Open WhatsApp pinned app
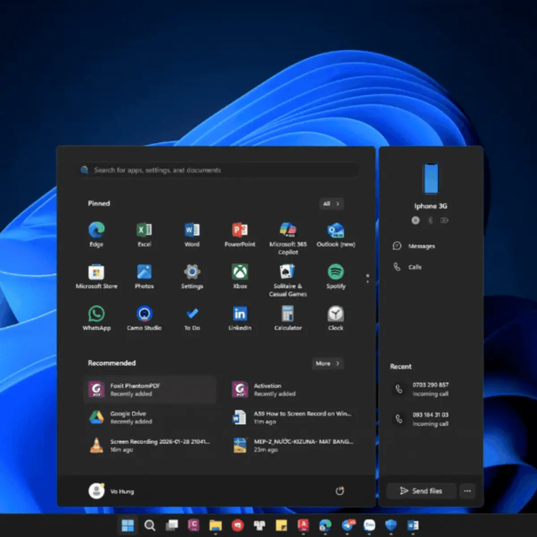Viewport: 537px width, 537px height. coord(96,319)
